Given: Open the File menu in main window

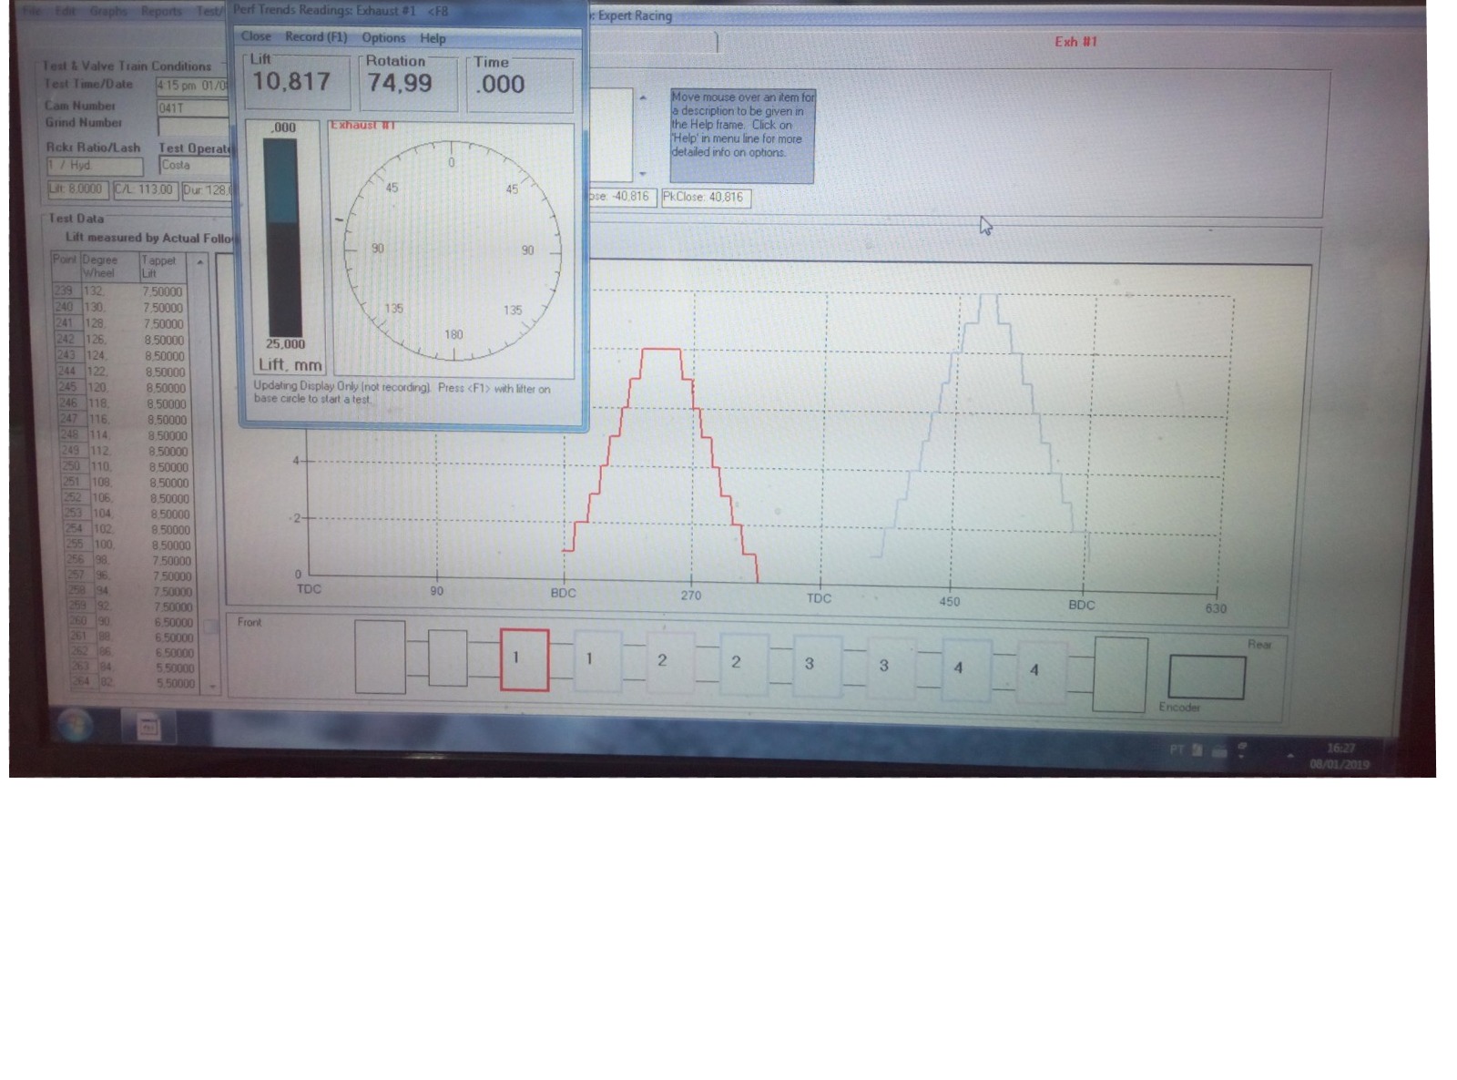Looking at the screenshot, I should point(31,12).
